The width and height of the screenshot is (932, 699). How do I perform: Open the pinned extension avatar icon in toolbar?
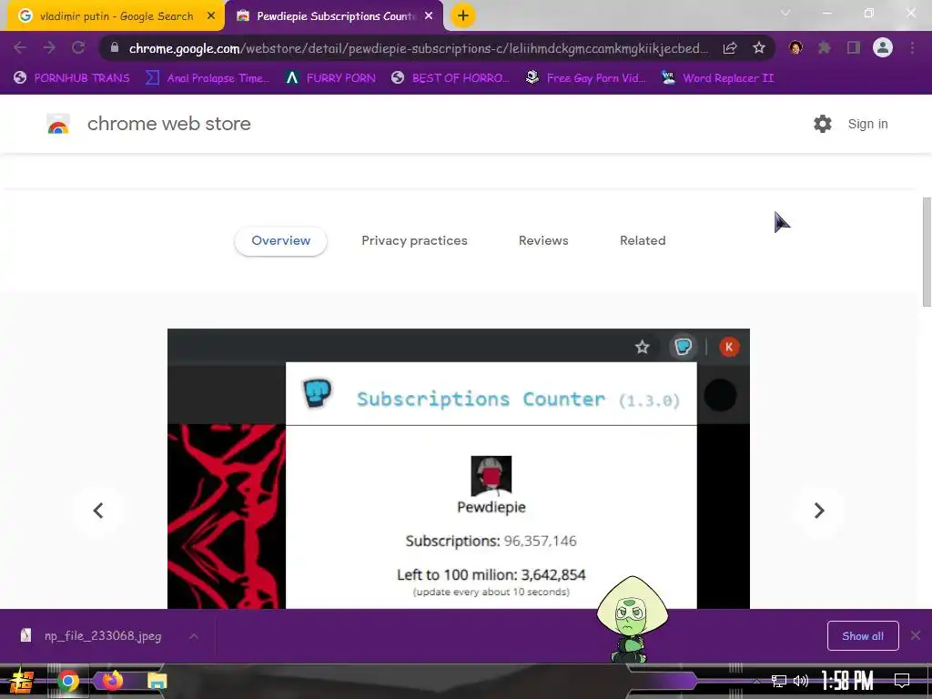coord(795,47)
